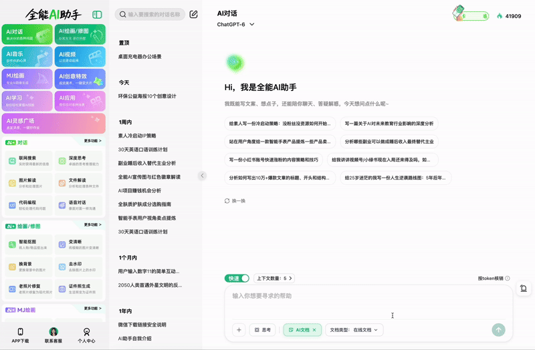Open conversation 副业睡后收入替代主业分析
The image size is (535, 350).
[147, 163]
